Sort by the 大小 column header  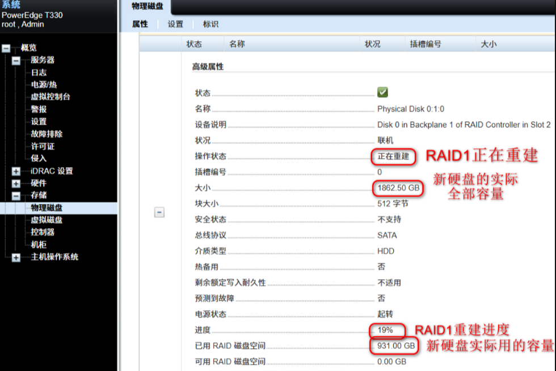pos(488,44)
